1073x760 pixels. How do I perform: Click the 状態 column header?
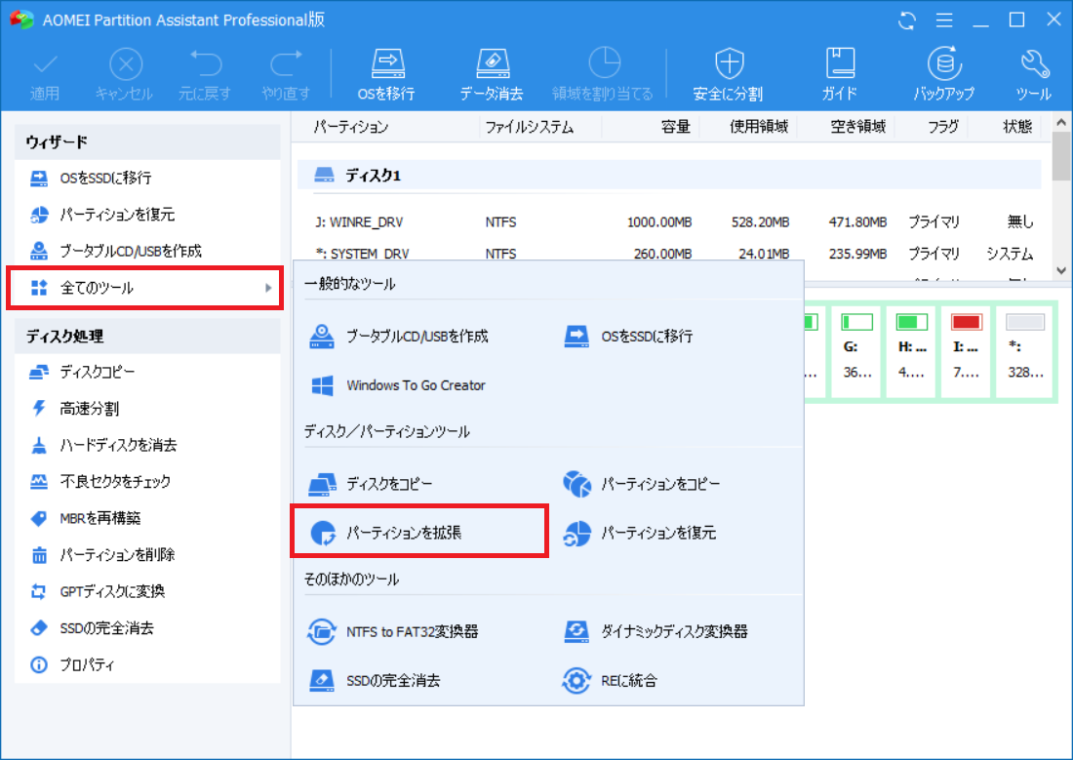[x=1016, y=127]
